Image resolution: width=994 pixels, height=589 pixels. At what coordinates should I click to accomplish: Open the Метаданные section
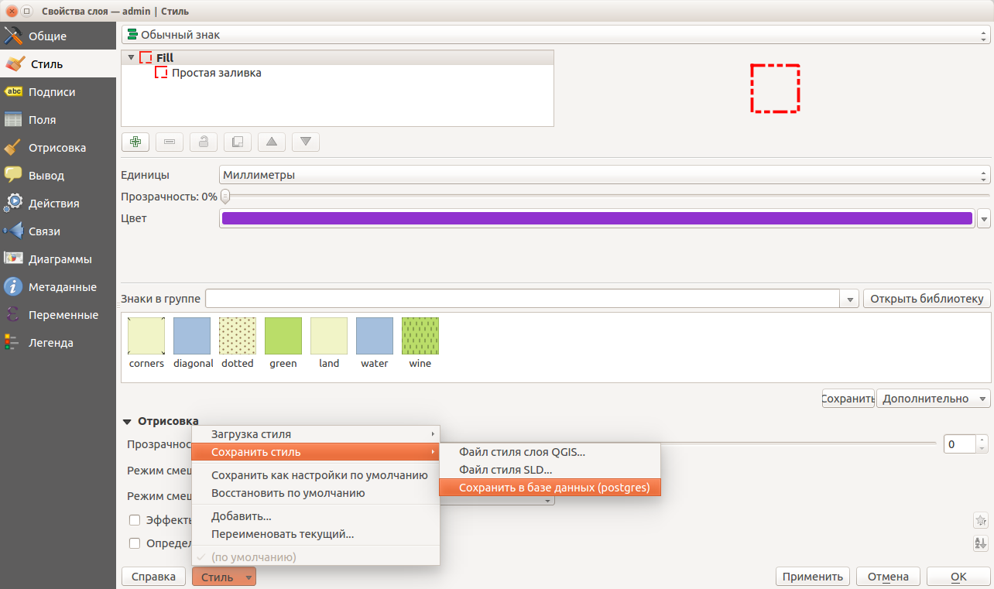58,286
